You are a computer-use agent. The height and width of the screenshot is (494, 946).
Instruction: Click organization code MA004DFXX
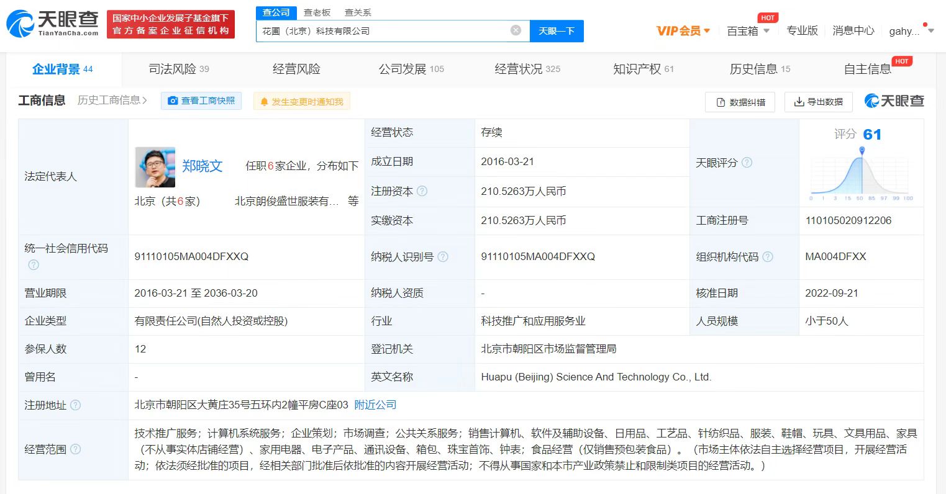coord(835,256)
